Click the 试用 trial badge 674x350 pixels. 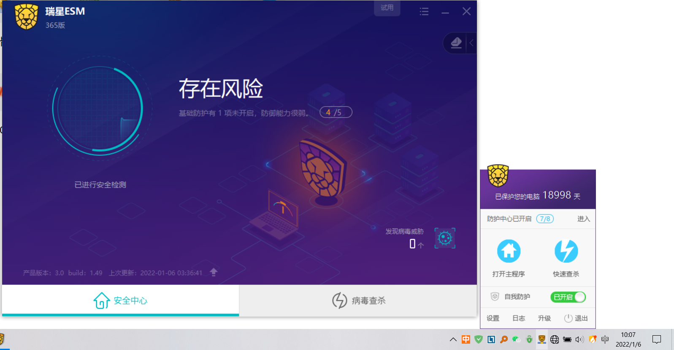tap(387, 8)
